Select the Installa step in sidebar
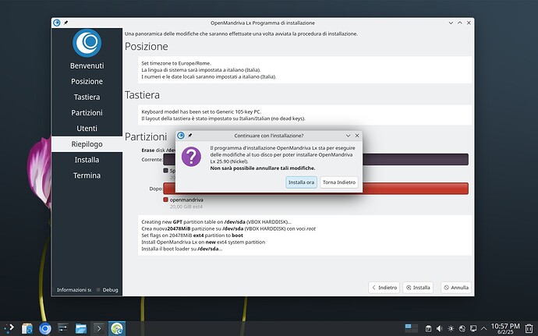This screenshot has height=336, width=538. [x=87, y=160]
